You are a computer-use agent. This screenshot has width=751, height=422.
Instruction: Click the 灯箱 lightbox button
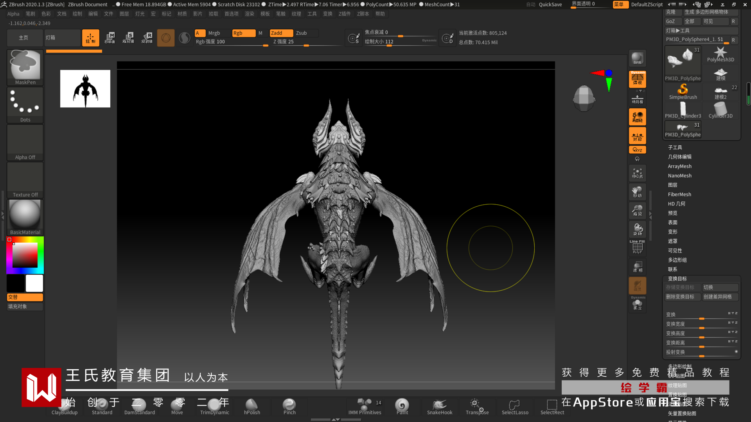(62, 38)
